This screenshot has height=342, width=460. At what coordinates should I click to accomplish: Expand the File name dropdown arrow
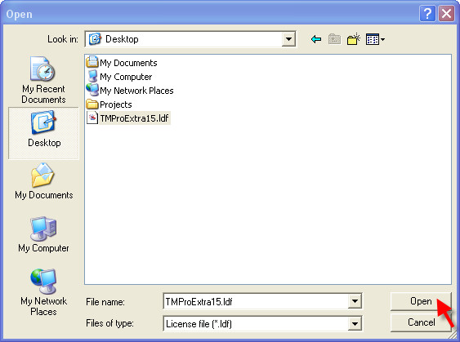point(355,301)
